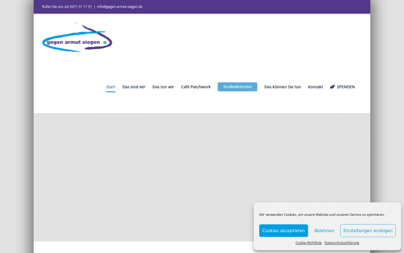Navigate to the Kontakt page
The height and width of the screenshot is (253, 404).
pyautogui.click(x=315, y=87)
